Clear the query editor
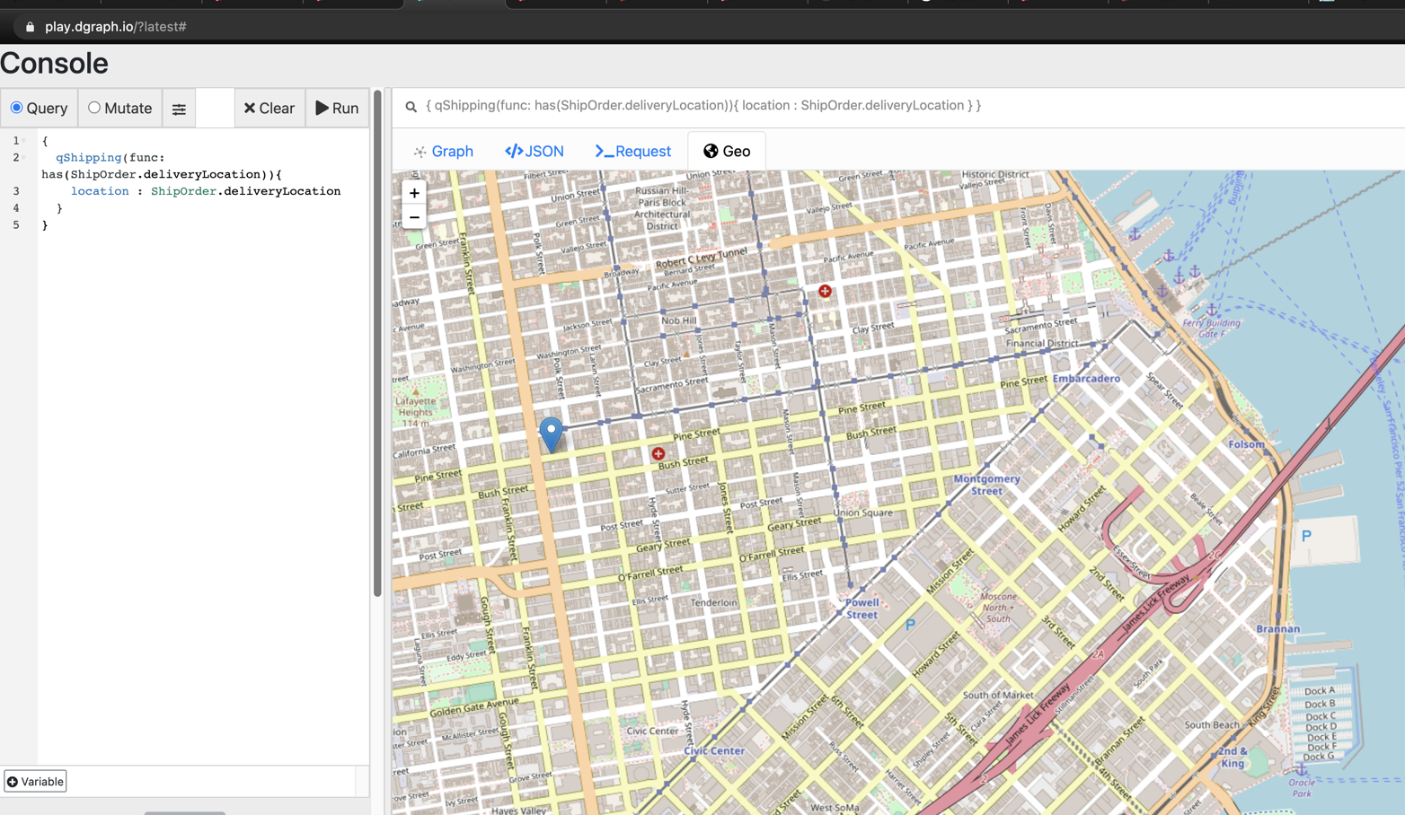The height and width of the screenshot is (815, 1405). [270, 109]
